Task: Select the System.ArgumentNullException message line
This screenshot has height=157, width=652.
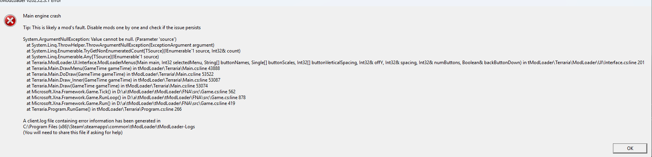Action: (100, 39)
